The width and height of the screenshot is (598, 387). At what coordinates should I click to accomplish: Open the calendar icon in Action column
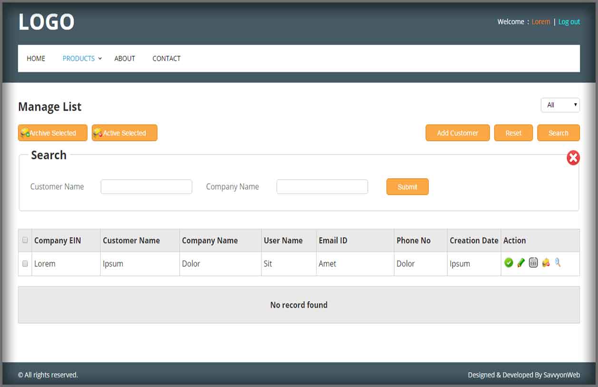point(533,262)
